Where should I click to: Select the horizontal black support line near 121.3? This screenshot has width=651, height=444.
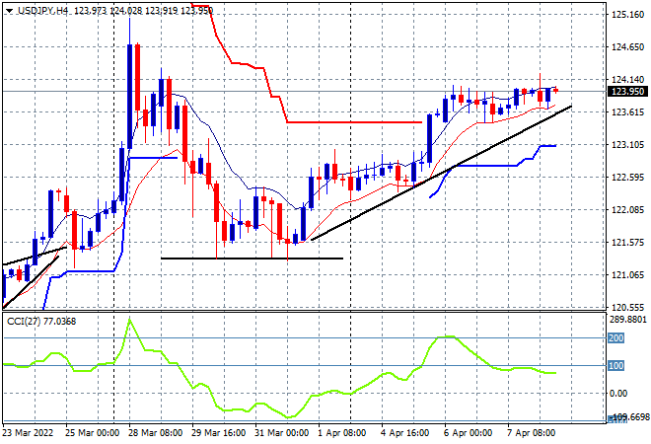252,259
